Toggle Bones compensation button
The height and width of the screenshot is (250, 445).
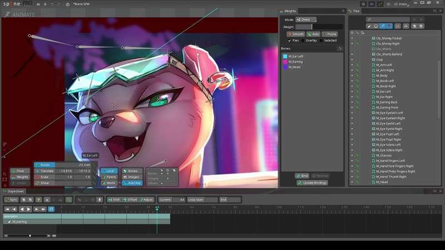(132, 171)
